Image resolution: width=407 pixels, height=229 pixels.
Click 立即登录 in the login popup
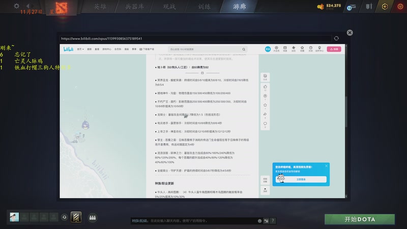pos(301,180)
